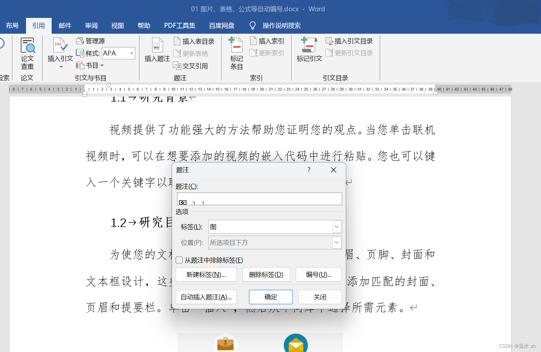Click the greyed 更新引文目录 update authorities table

click(x=349, y=53)
